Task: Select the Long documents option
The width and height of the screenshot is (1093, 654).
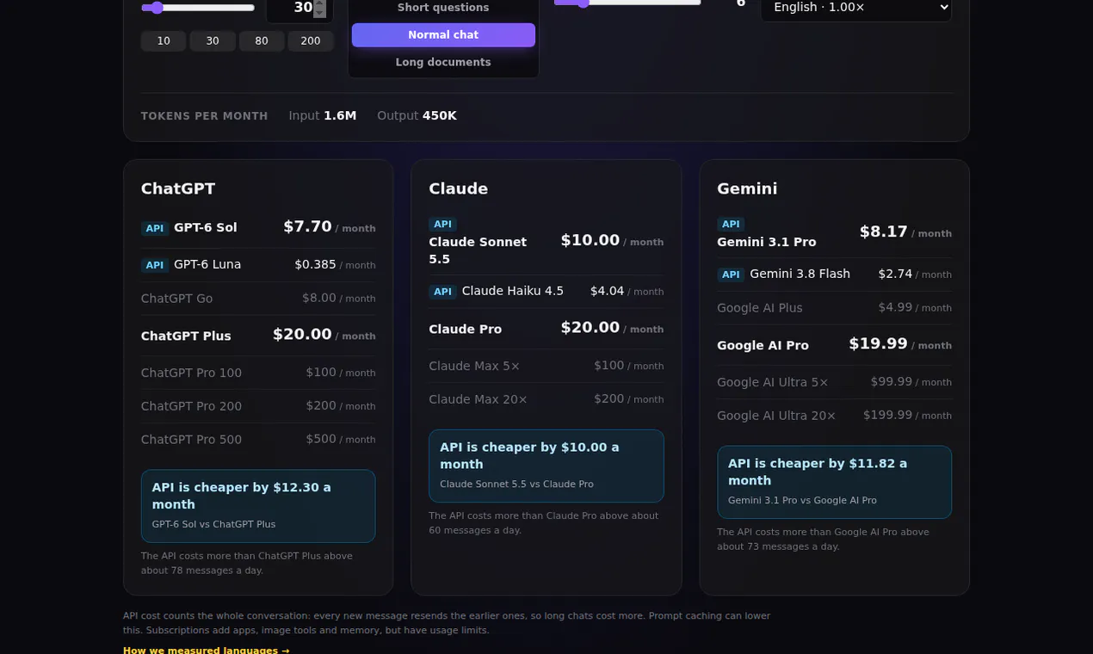Action: (x=443, y=63)
